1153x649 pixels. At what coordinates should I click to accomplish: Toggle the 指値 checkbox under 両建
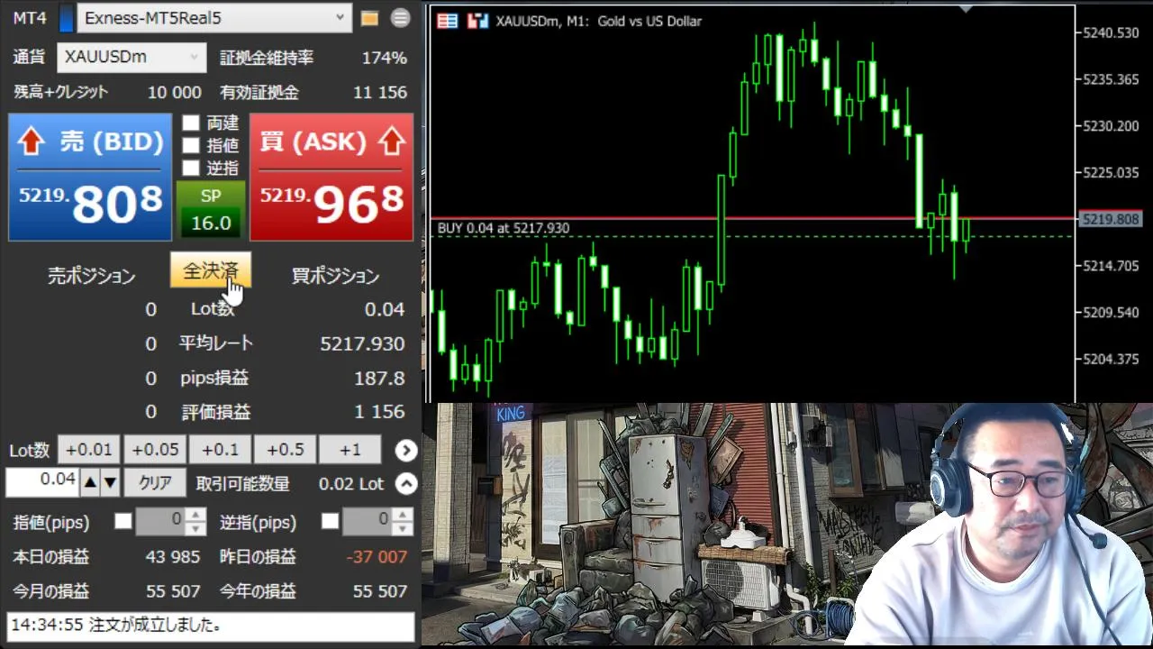point(191,145)
